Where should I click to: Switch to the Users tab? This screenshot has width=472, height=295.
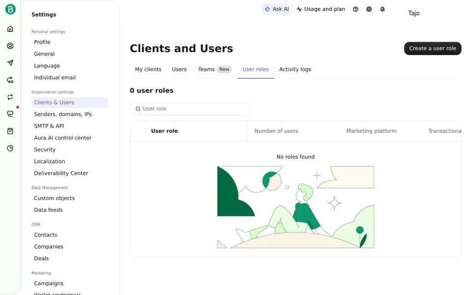[x=179, y=69]
